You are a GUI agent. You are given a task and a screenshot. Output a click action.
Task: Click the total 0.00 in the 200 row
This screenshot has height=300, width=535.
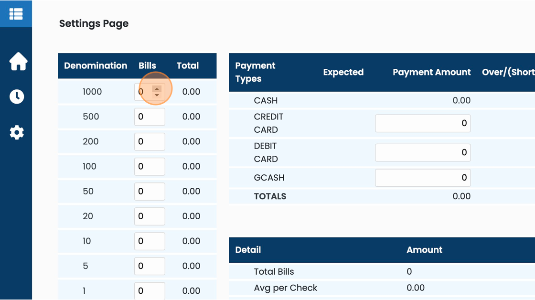coord(191,141)
